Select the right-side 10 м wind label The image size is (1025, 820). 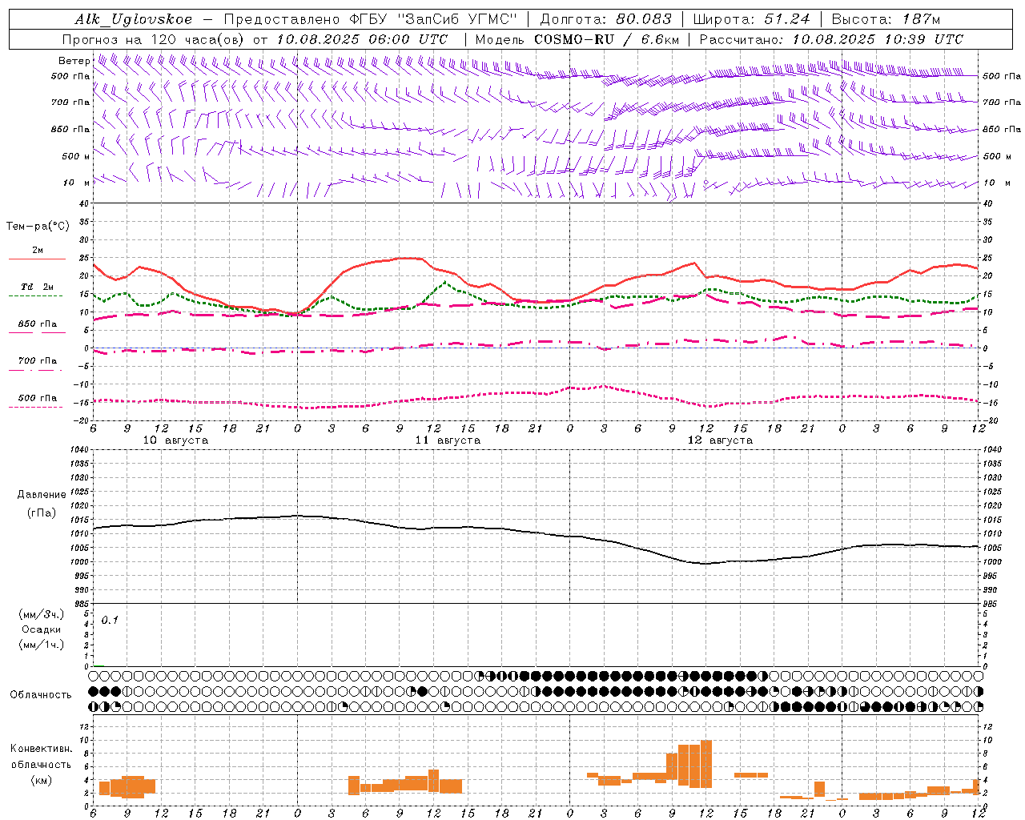click(x=995, y=183)
